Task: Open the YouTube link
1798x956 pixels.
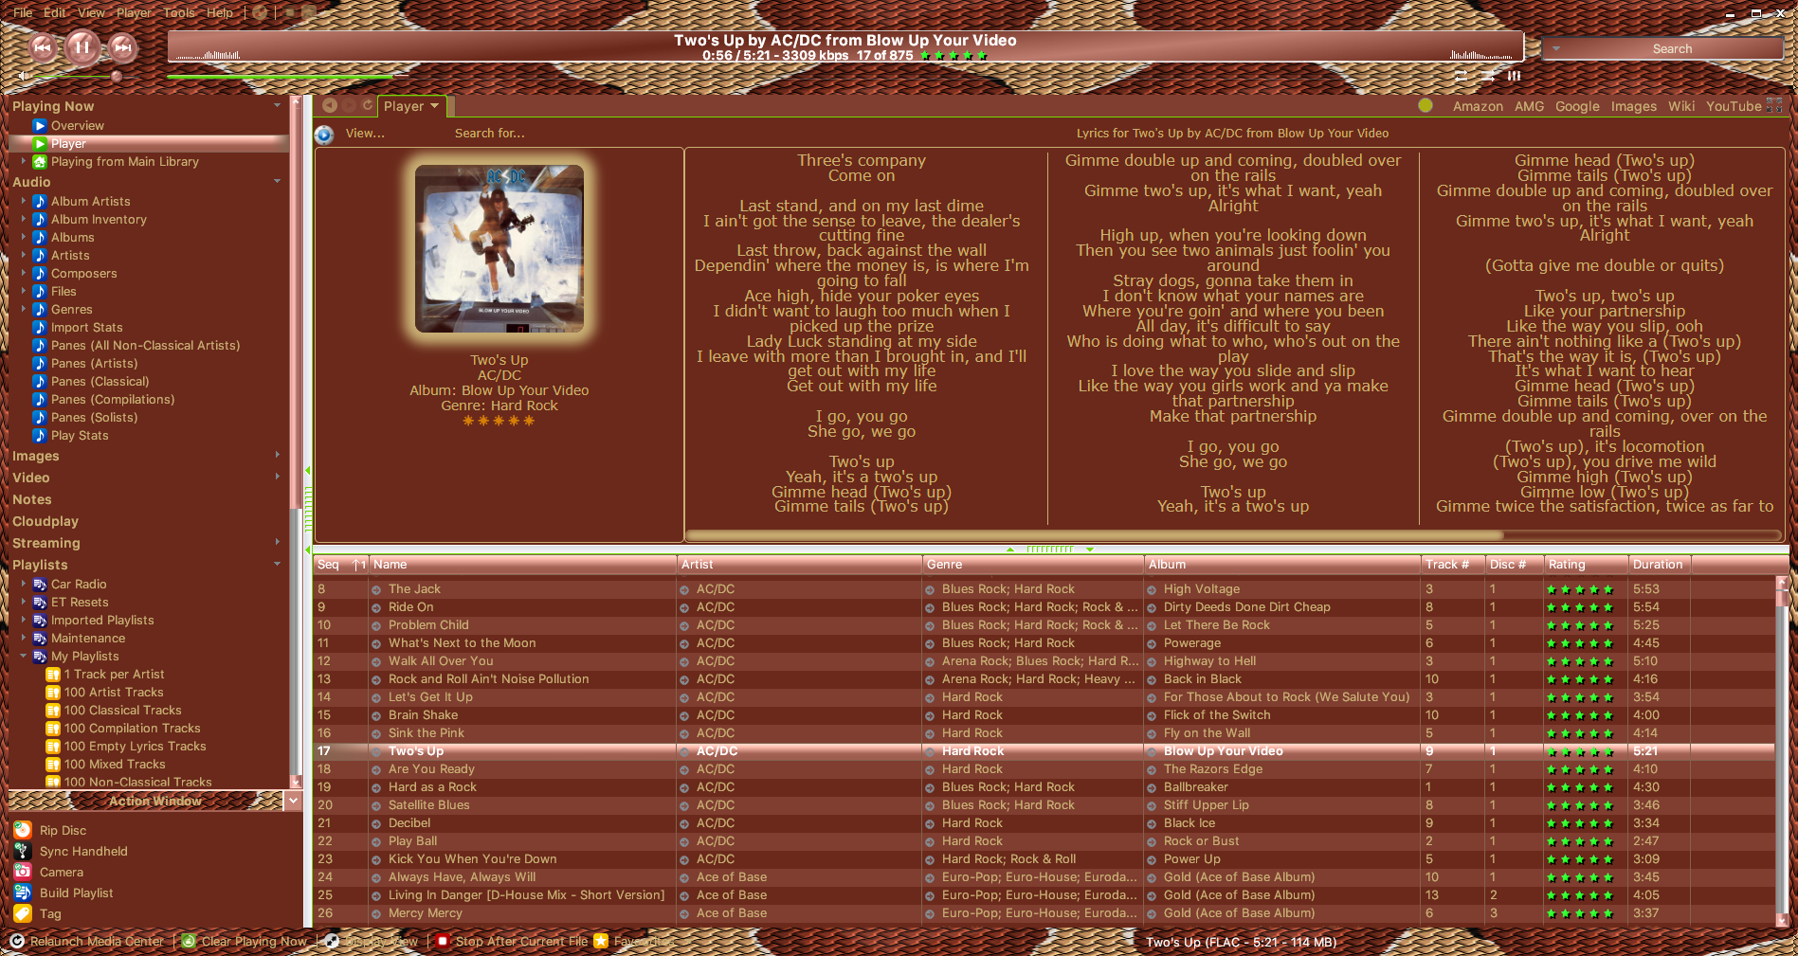Action: 1734,106
